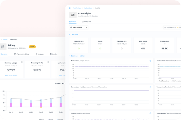Click View more details under Running Usage
This screenshot has width=181, height=120.
[x=11, y=75]
